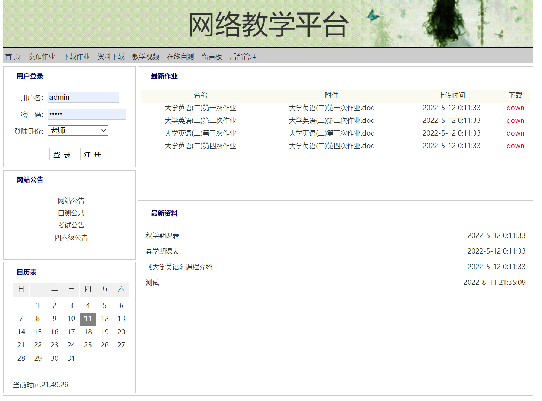542x401 pixels.
Task: Click the 登录 button
Action: pos(62,154)
